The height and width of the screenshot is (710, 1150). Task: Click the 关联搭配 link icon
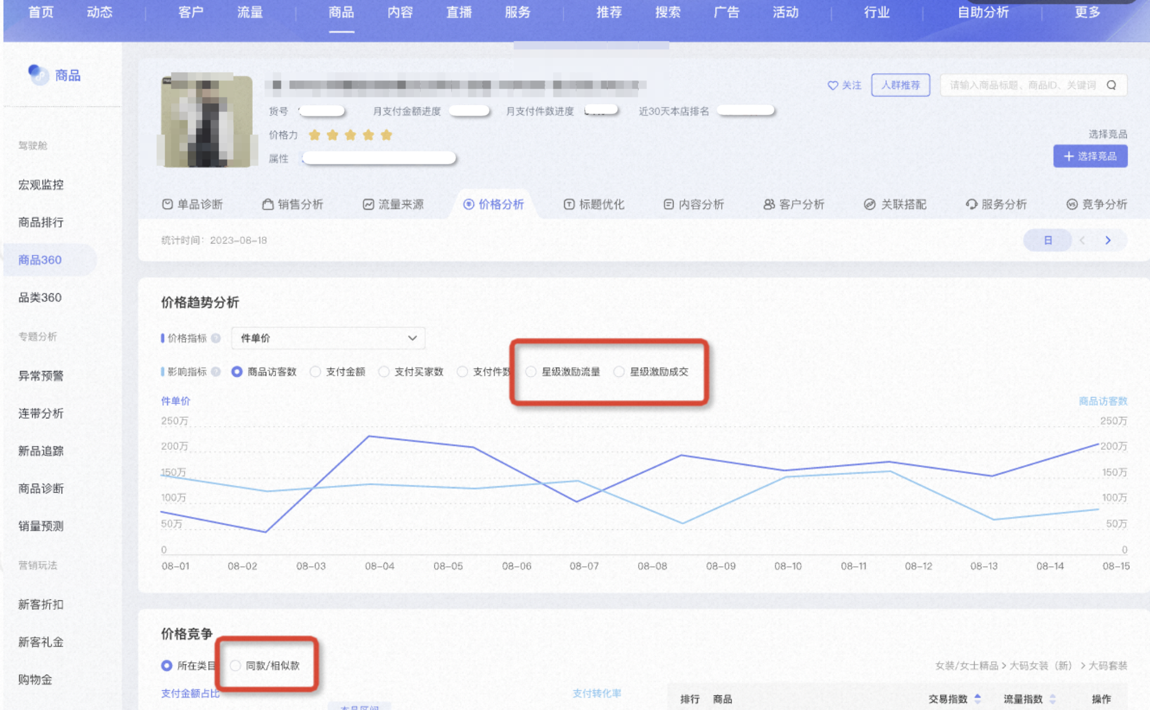869,204
